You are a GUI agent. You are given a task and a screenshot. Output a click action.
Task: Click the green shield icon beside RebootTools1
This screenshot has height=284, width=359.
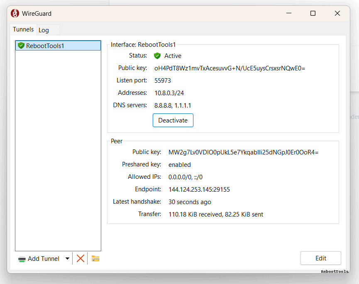(x=21, y=46)
